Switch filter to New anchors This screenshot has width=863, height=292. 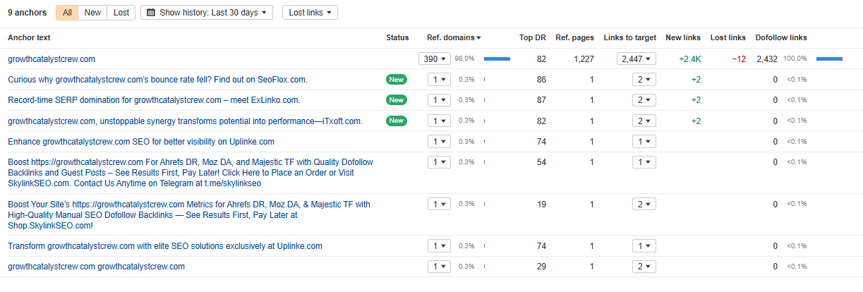[92, 13]
